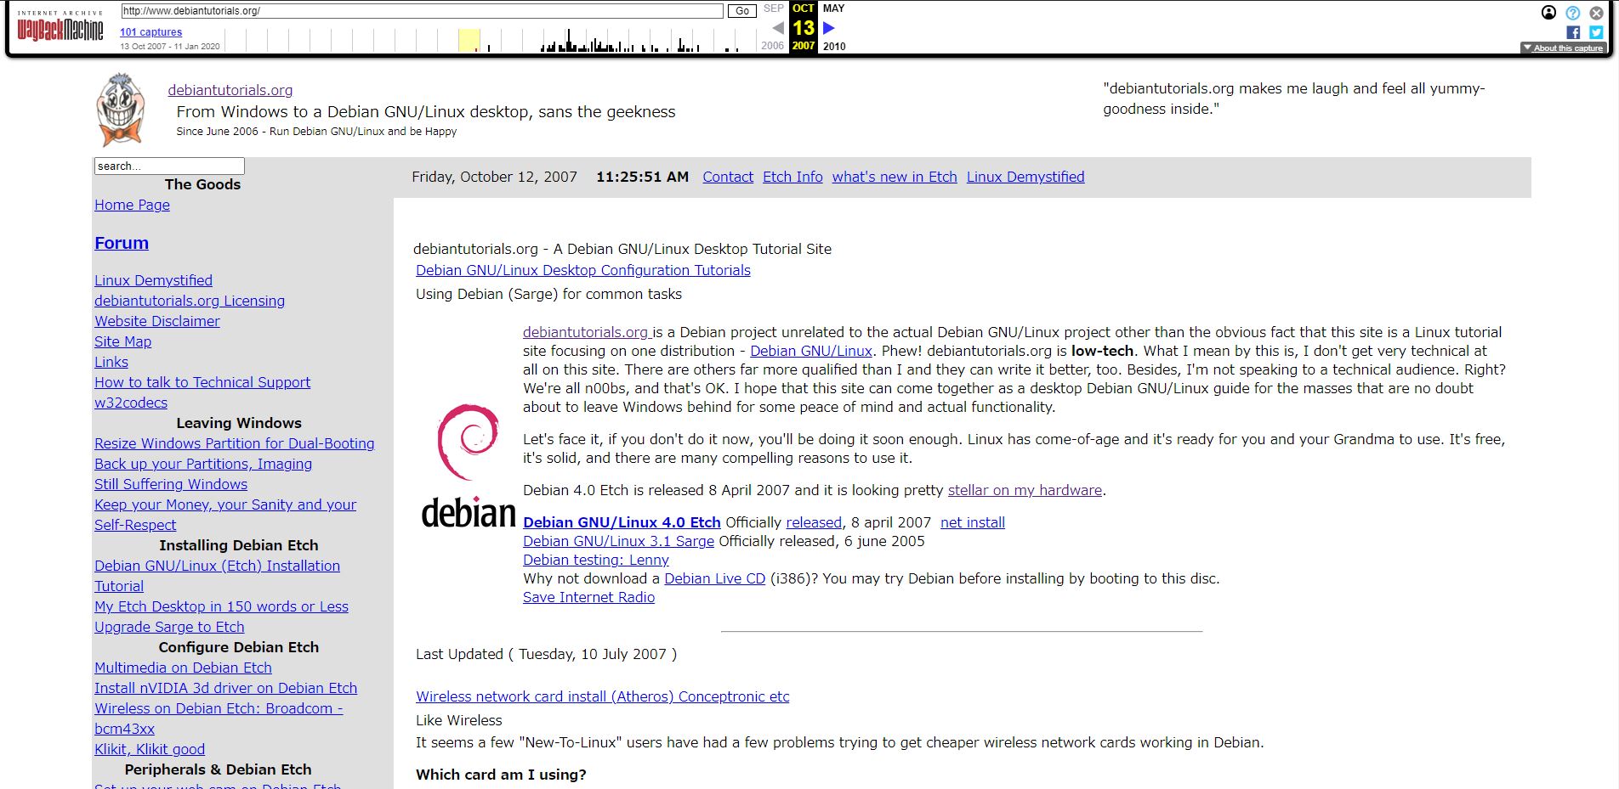
Task: Open the Contact top menu link
Action: click(x=728, y=177)
